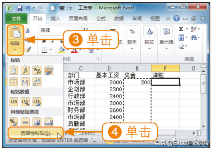This screenshot has height=150, width=212.
Task: Click the Cut scissors icon
Action: tap(28, 30)
